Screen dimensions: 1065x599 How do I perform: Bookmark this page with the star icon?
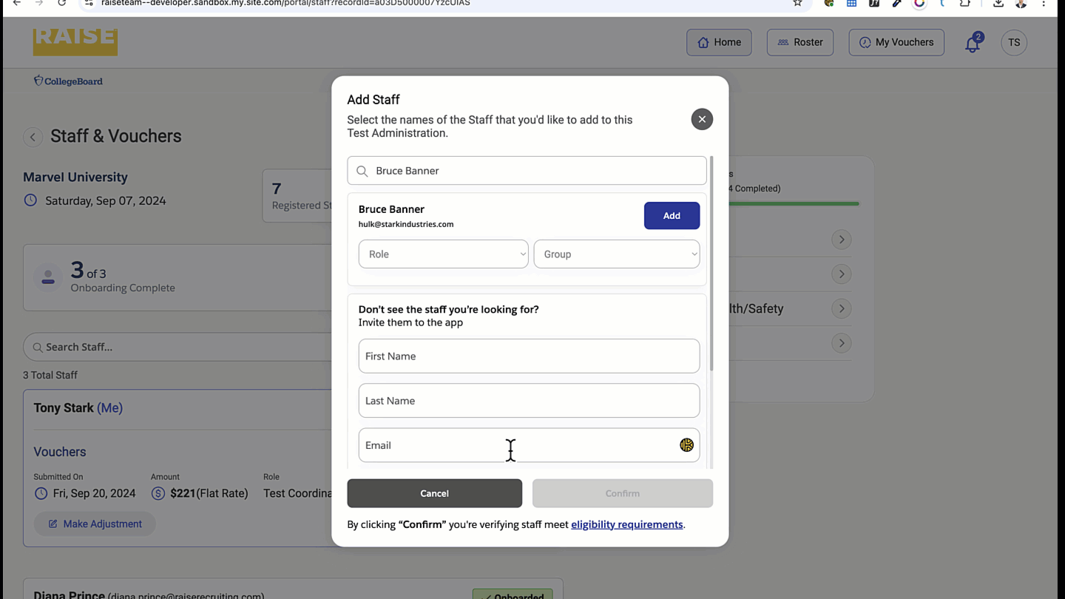pos(797,3)
